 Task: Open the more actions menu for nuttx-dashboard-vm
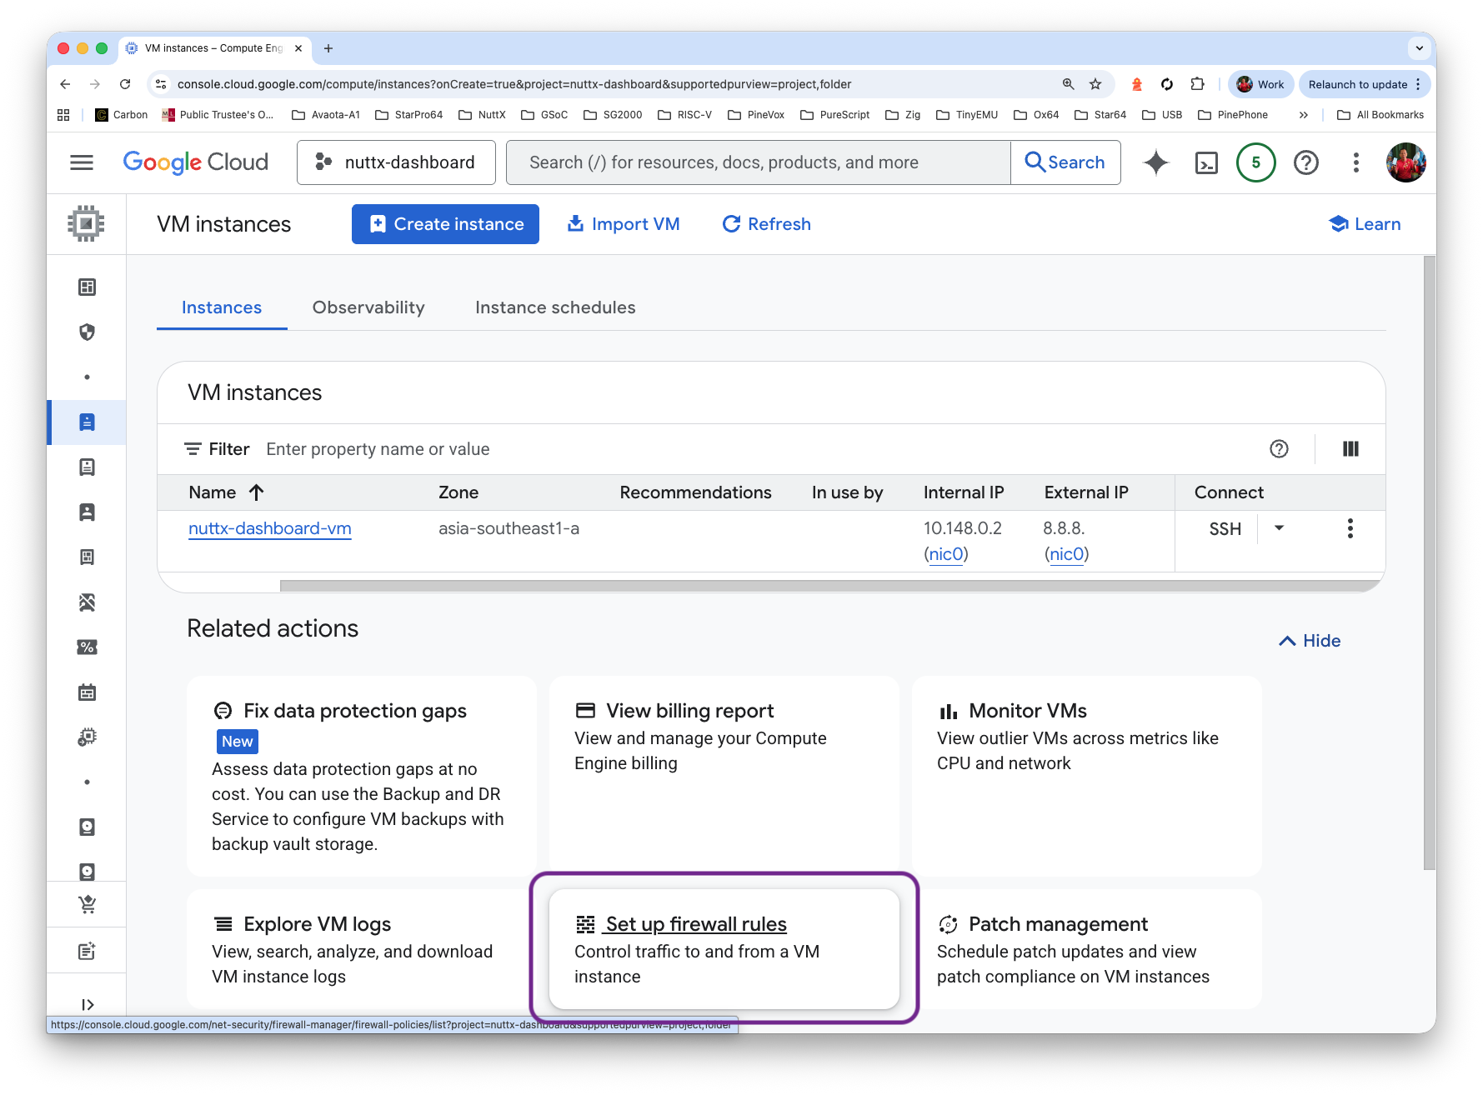1350,528
